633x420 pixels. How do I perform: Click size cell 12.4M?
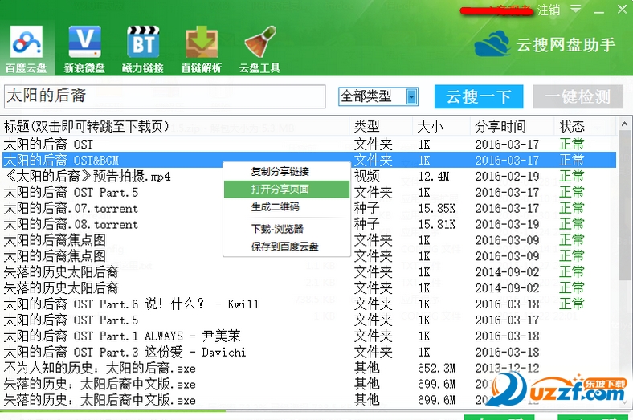click(434, 177)
